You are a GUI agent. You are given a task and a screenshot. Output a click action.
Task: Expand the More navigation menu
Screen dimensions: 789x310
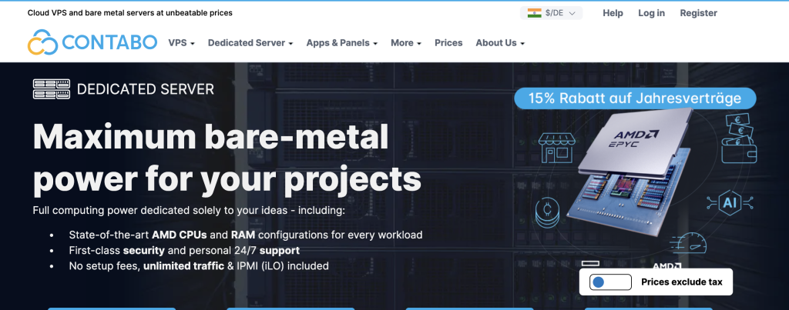point(405,43)
